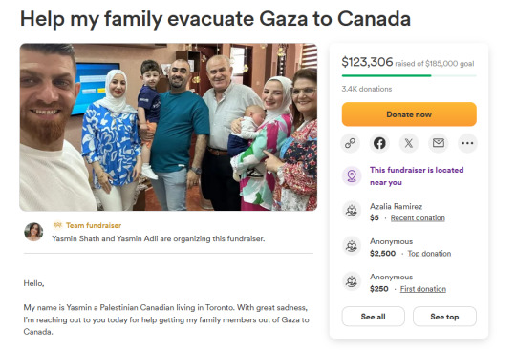This screenshot has height=350, width=516.
Task: Click the purple location pin icon
Action: 352,175
